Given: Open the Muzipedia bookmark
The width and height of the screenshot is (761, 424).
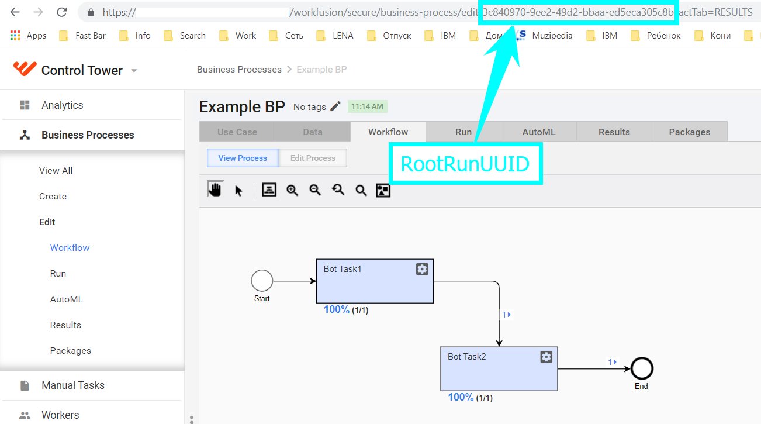Looking at the screenshot, I should click(545, 36).
